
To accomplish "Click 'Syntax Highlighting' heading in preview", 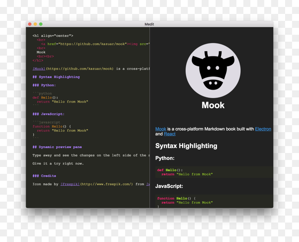I will pos(186,146).
